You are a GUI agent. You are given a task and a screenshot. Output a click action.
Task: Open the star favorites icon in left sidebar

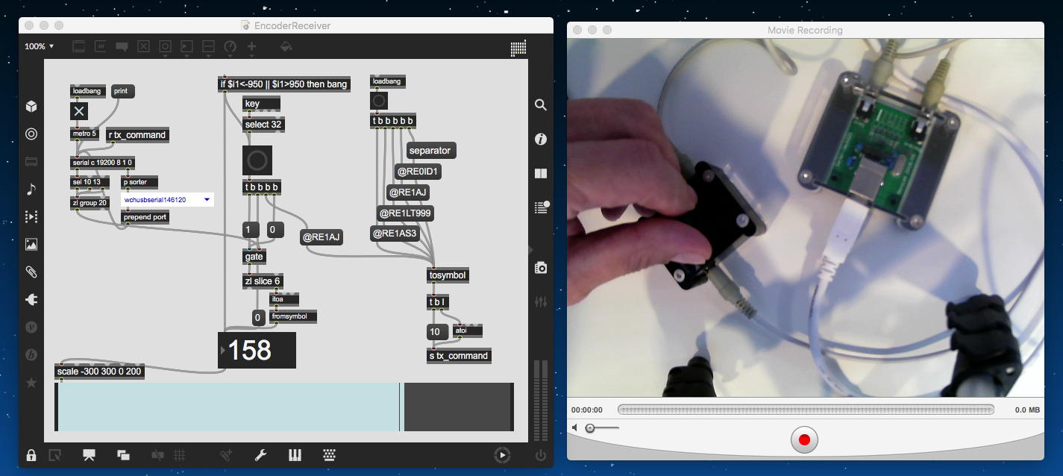(31, 383)
